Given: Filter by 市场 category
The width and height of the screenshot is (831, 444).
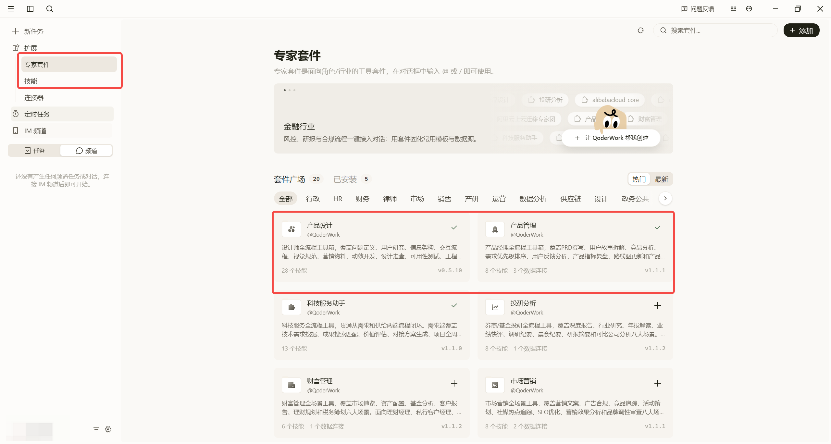Looking at the screenshot, I should [417, 199].
